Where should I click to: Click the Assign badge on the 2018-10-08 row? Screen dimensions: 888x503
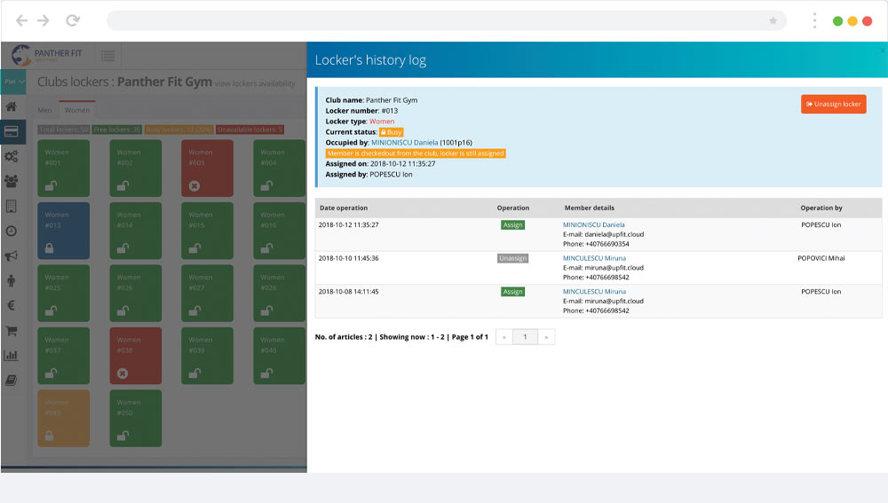point(512,291)
